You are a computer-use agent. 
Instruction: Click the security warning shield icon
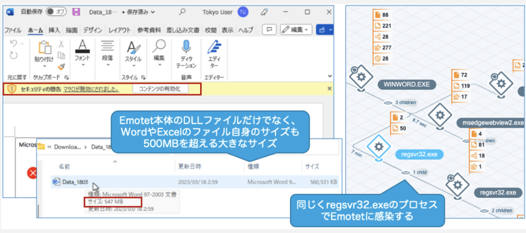click(12, 89)
